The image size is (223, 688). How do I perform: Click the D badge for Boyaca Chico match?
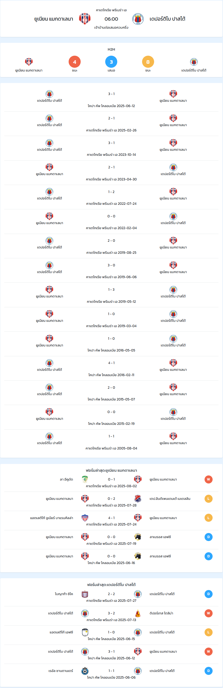point(209,594)
